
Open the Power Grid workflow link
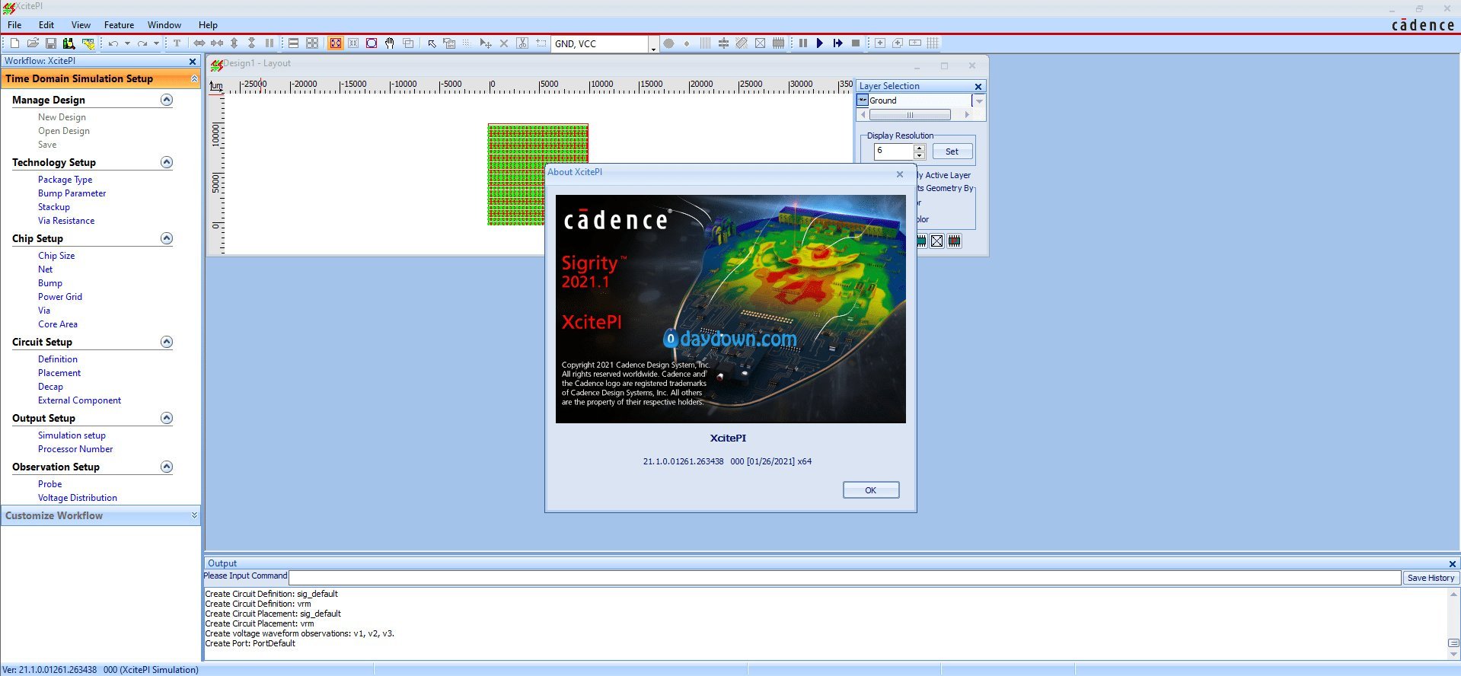60,297
